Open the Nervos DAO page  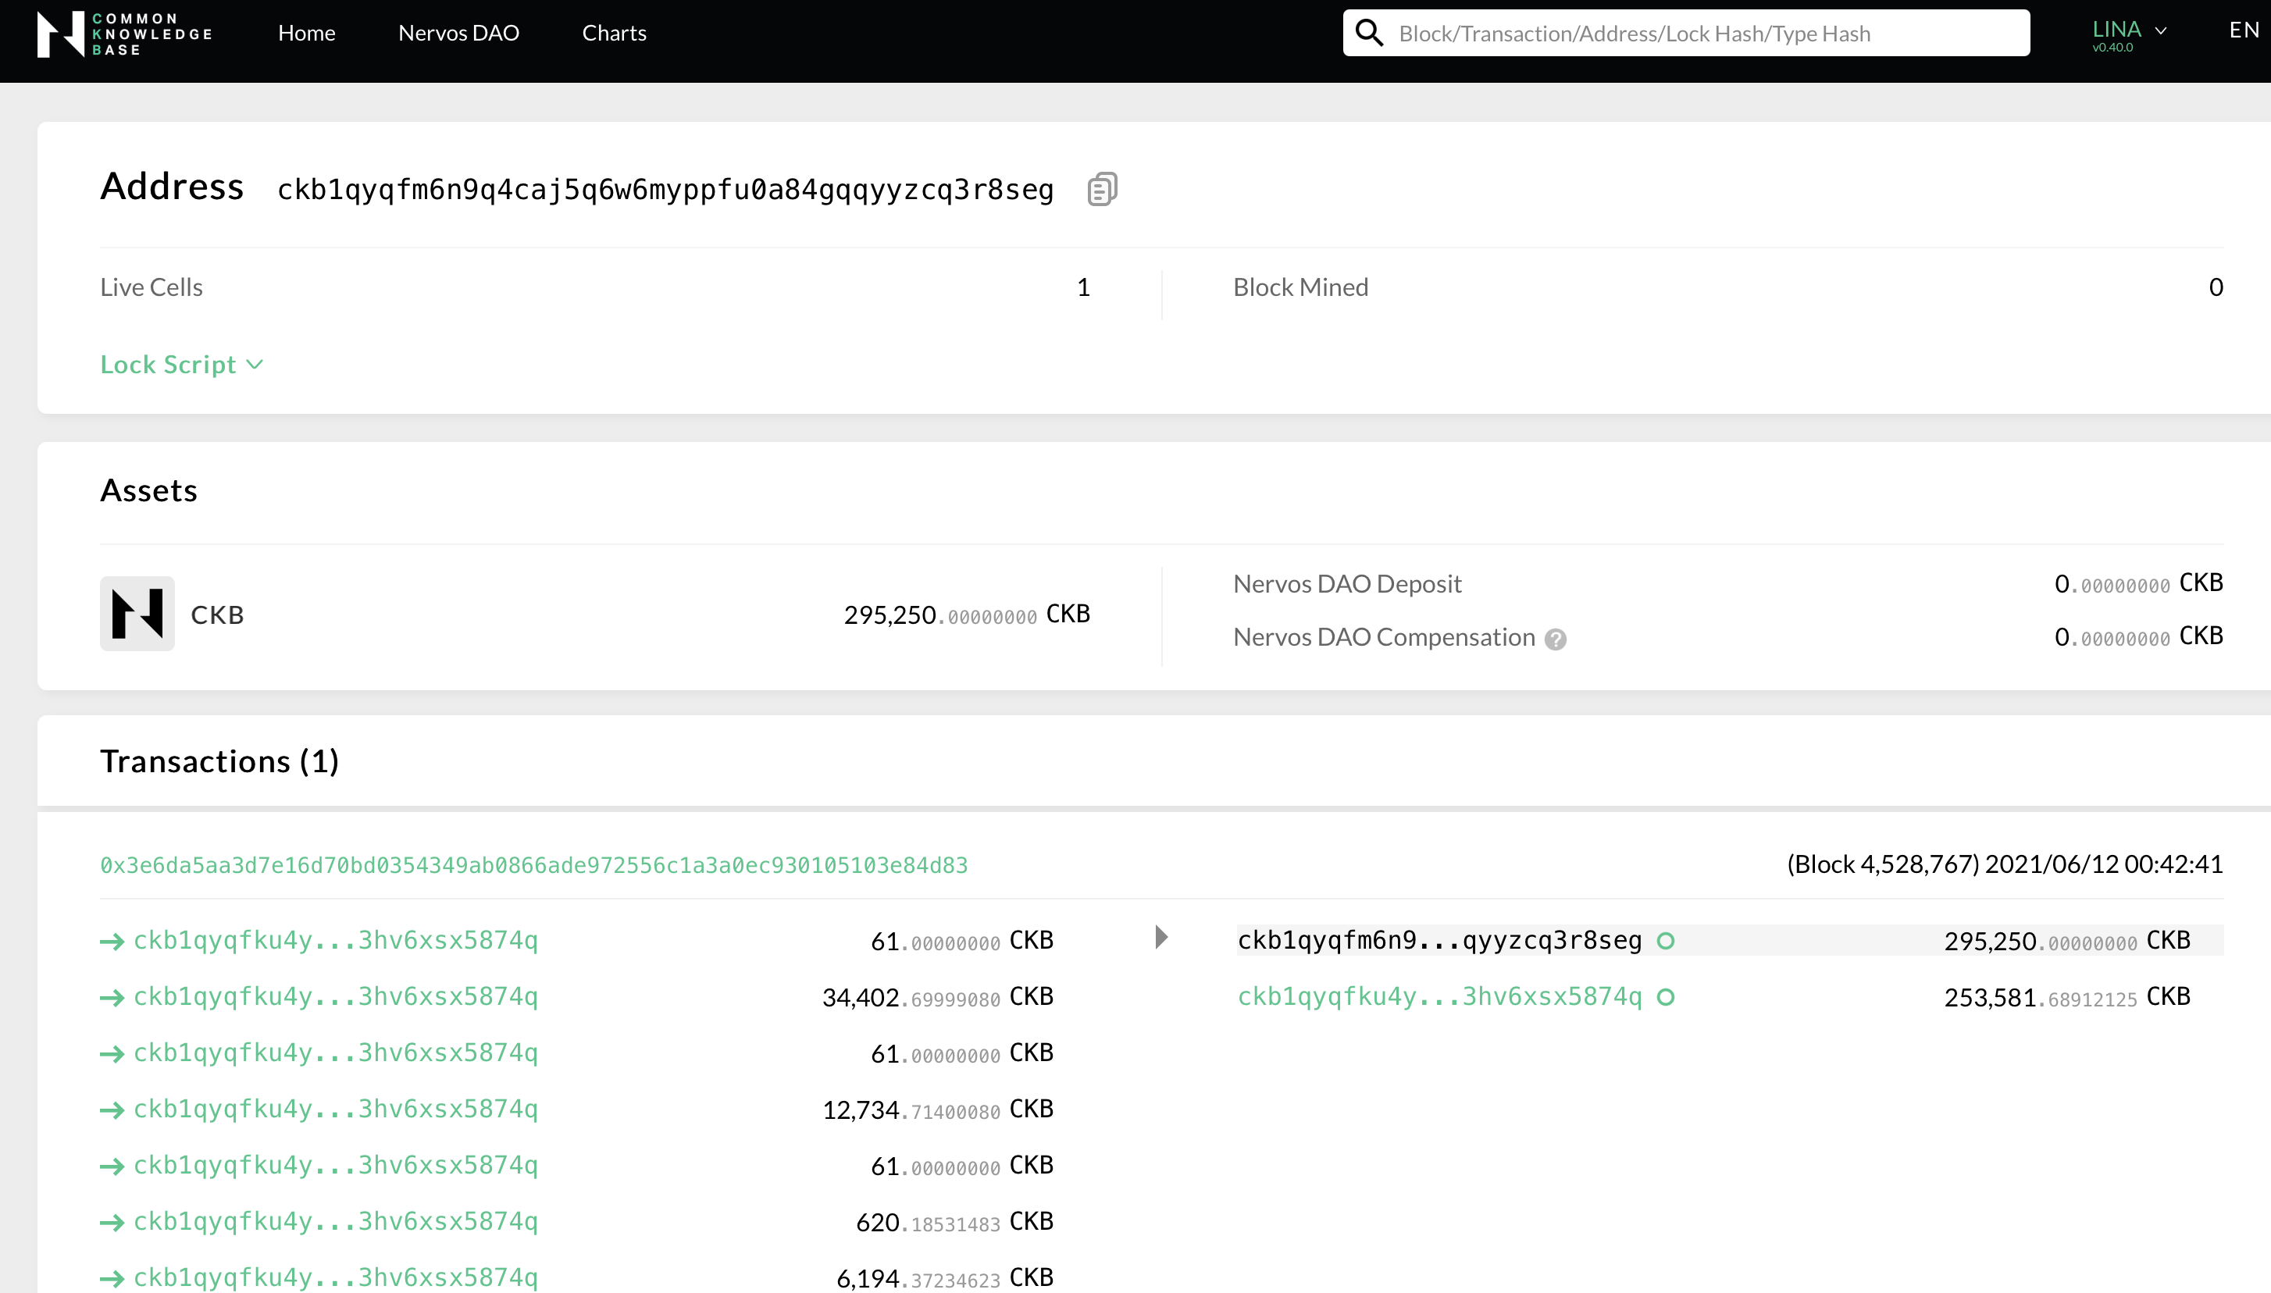pos(458,33)
